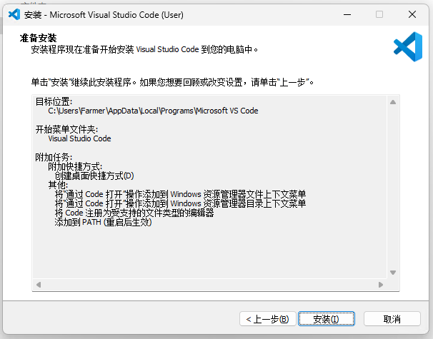Click the VS Code icon in the title bar
This screenshot has height=339, width=433.
pyautogui.click(x=14, y=14)
